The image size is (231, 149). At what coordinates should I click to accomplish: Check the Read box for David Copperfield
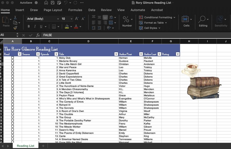pyautogui.click(x=13, y=73)
